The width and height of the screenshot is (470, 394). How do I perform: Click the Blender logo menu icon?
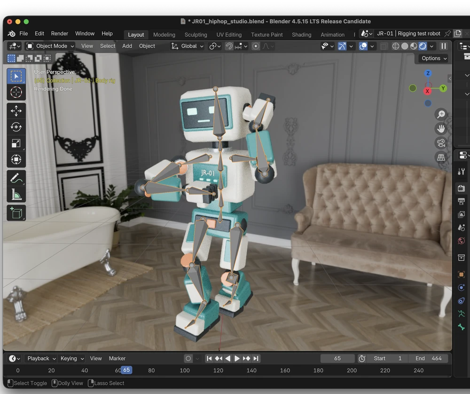[11, 33]
